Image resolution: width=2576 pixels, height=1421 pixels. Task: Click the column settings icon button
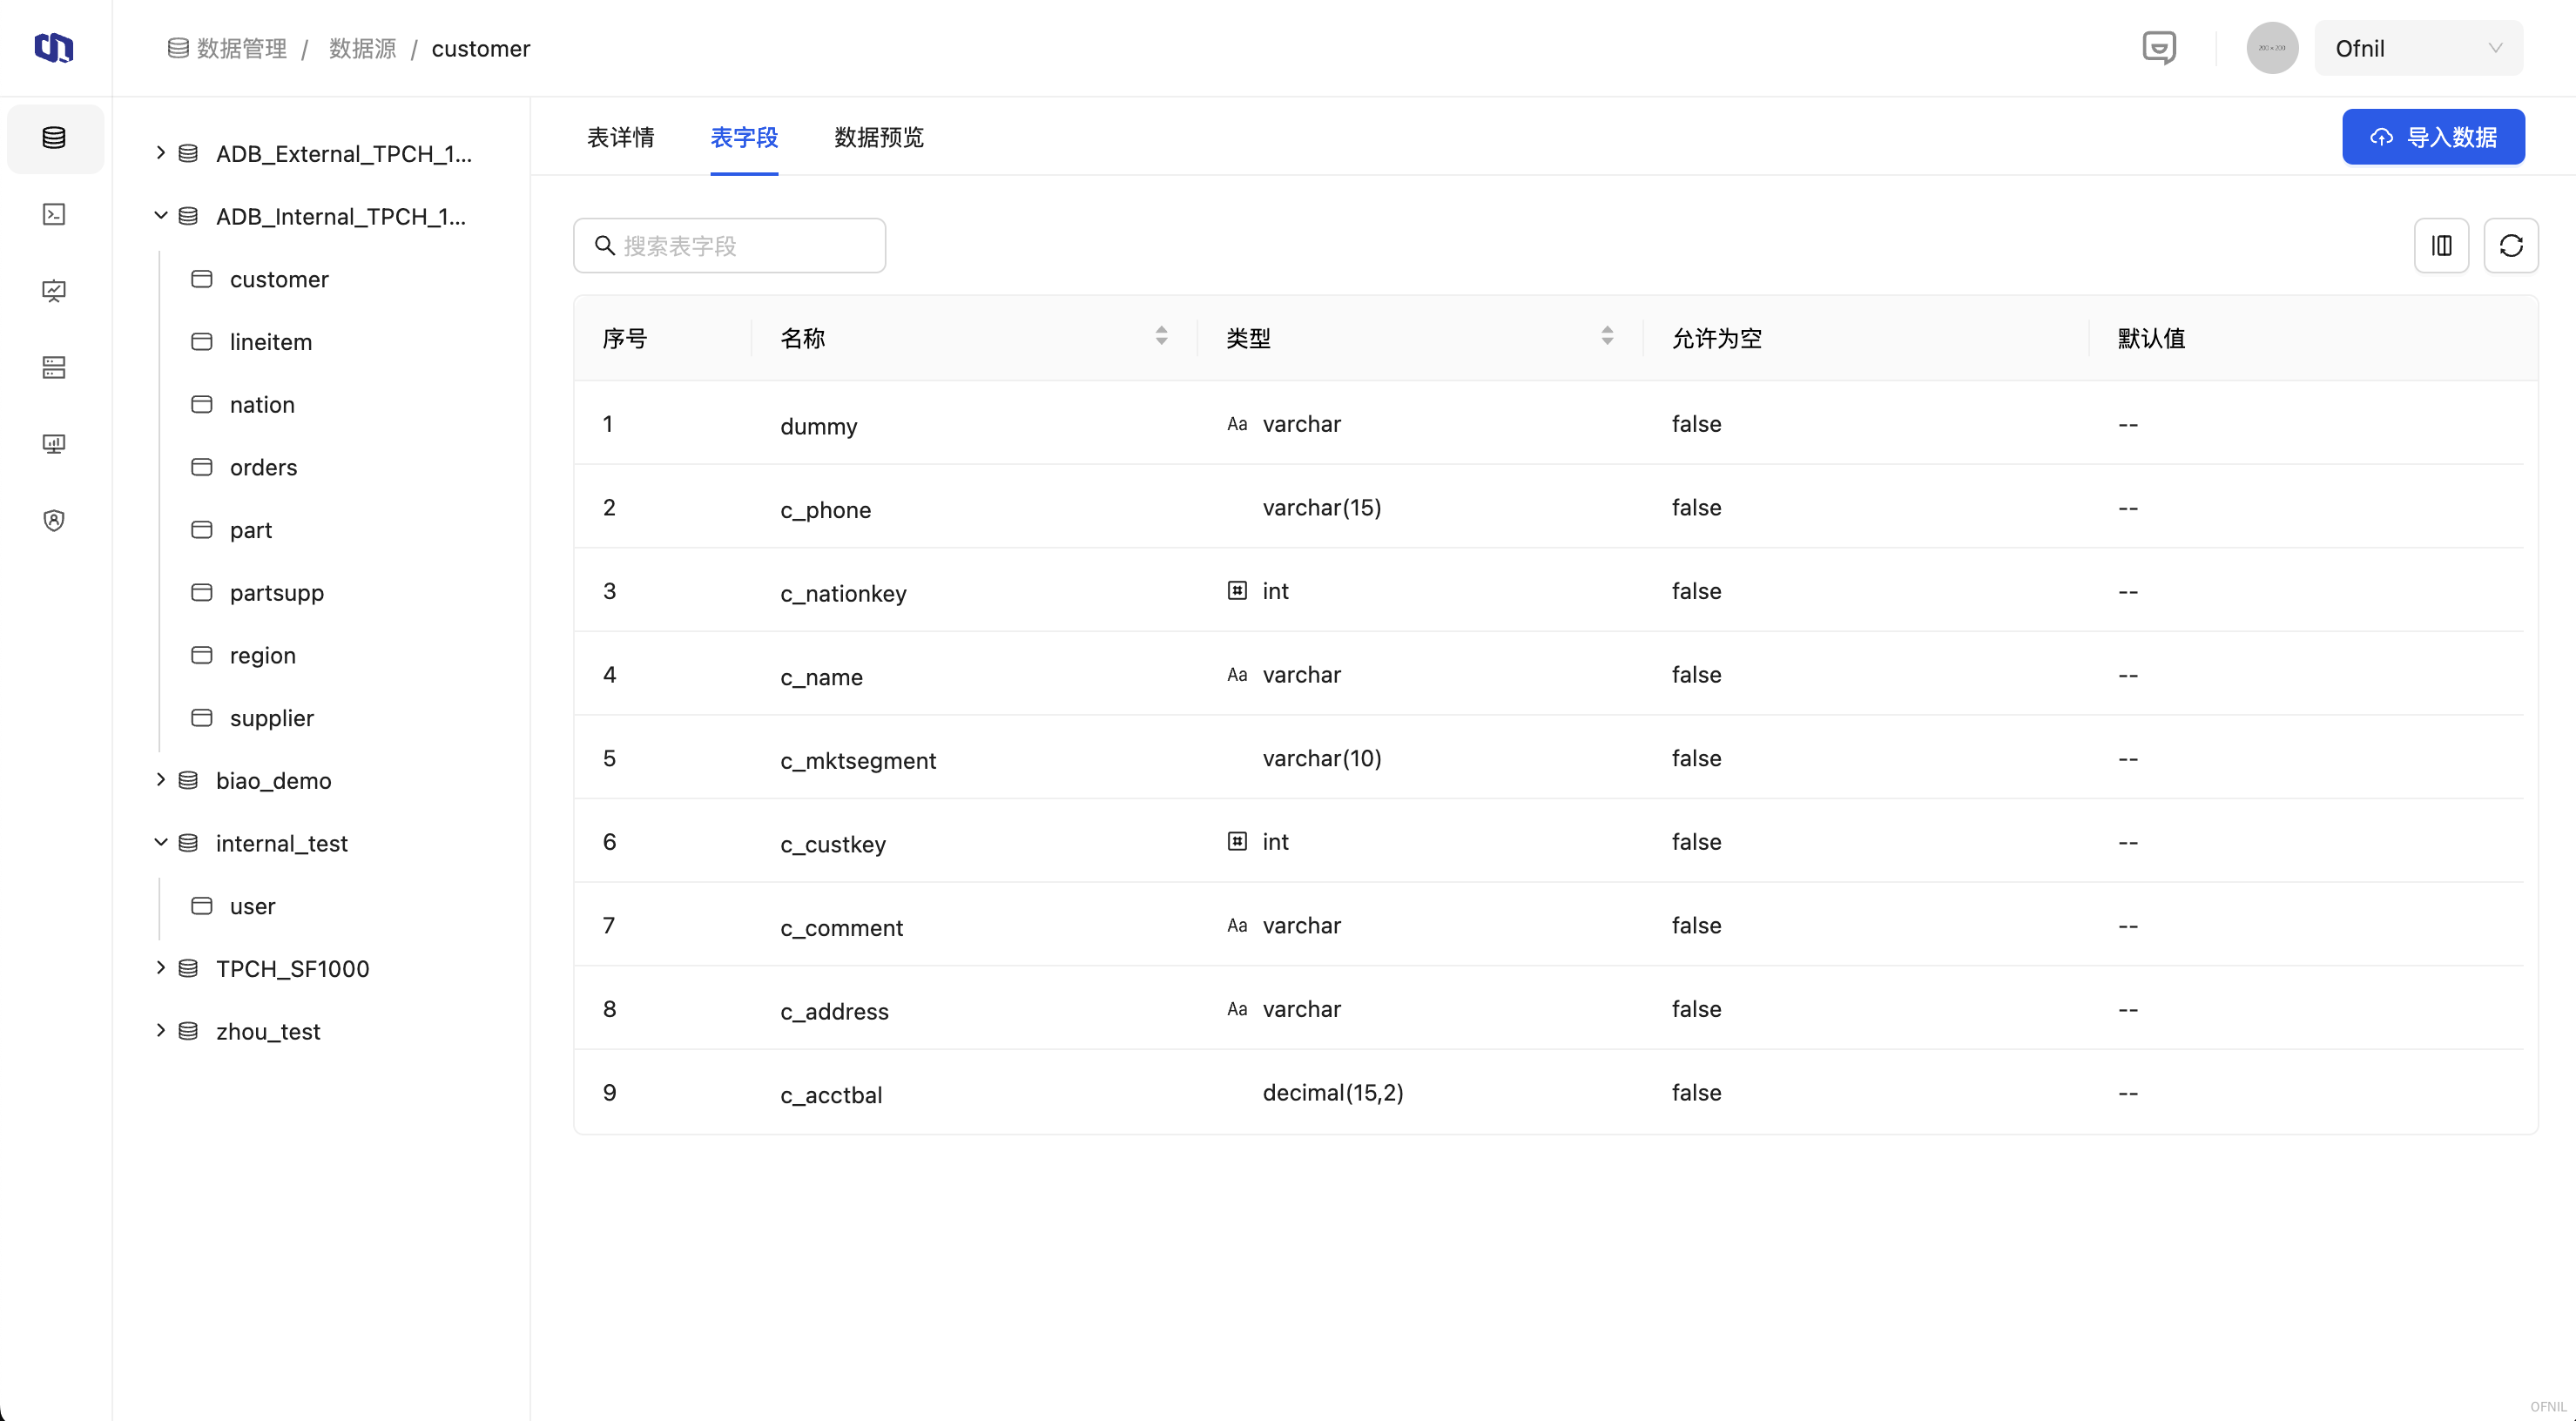tap(2441, 245)
